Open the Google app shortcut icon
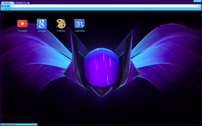This screenshot has width=202, height=126. click(42, 24)
